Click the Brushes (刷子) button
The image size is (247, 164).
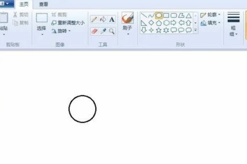(128, 21)
